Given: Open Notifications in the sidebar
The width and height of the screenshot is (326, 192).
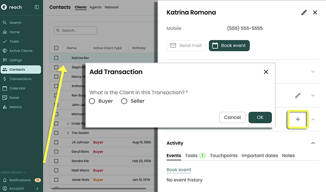Looking at the screenshot, I should point(20,180).
